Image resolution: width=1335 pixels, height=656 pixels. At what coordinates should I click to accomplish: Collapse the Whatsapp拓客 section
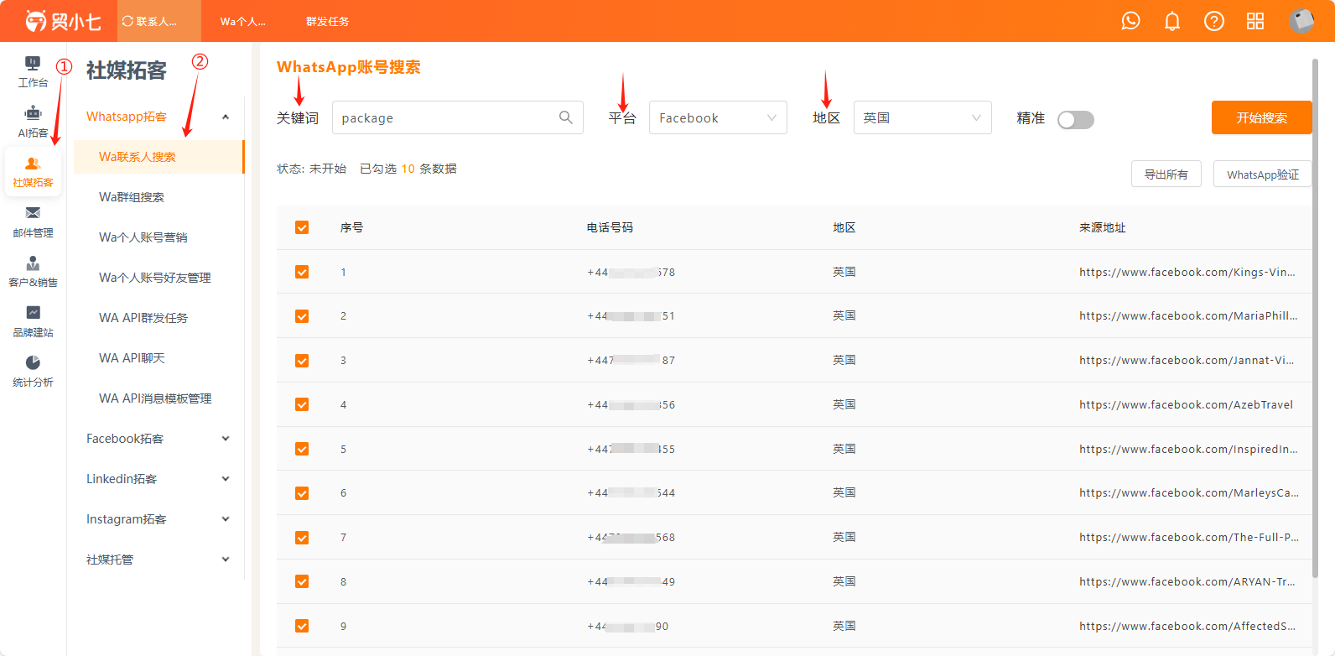pos(158,117)
